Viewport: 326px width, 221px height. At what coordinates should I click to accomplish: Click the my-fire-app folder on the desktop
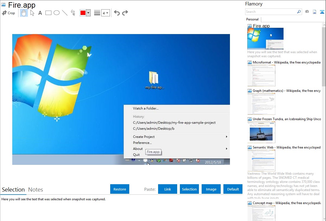(154, 80)
